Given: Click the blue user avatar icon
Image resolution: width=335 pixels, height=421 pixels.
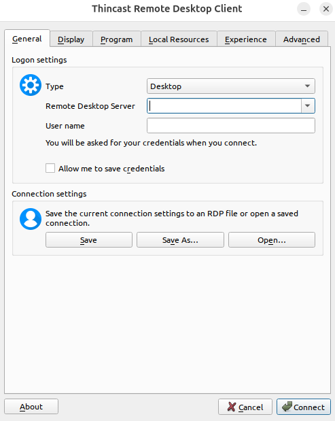Looking at the screenshot, I should (31, 219).
